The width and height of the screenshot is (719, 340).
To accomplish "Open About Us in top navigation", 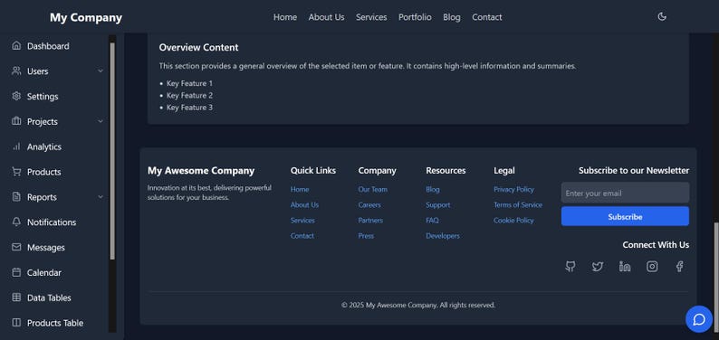I will pyautogui.click(x=327, y=17).
